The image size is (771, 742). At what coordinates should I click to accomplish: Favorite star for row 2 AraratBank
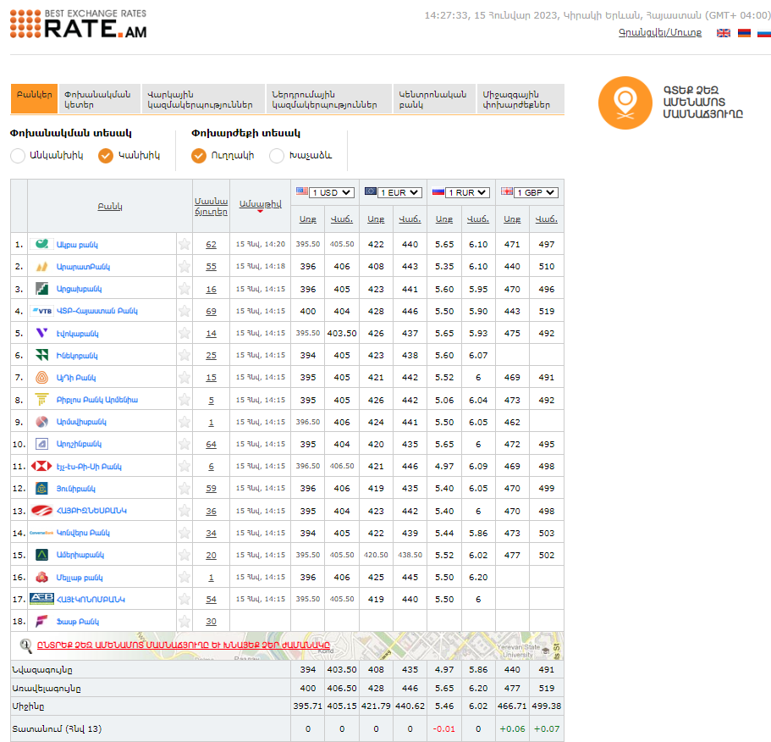pyautogui.click(x=184, y=266)
